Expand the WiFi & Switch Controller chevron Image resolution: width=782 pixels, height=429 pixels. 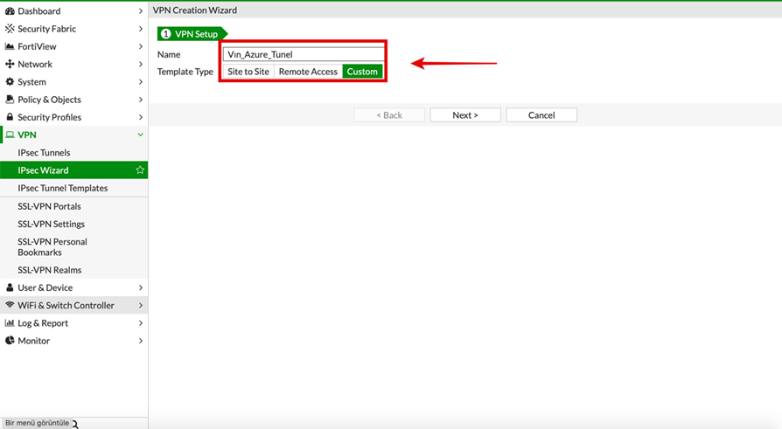pyautogui.click(x=141, y=306)
